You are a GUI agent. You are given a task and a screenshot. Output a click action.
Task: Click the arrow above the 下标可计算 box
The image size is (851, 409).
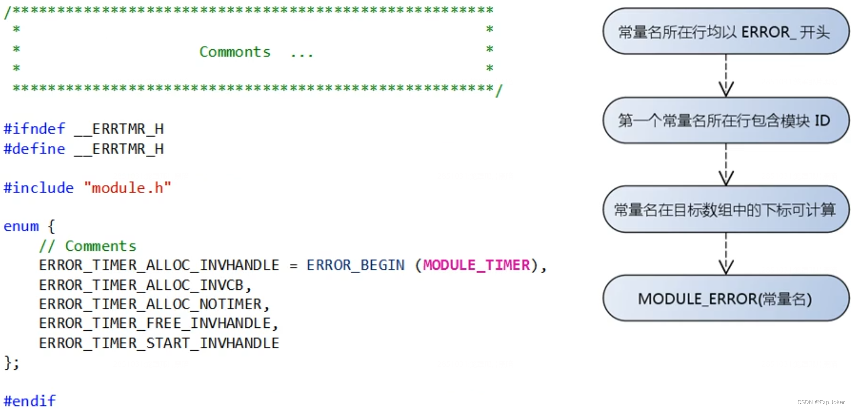click(x=726, y=165)
